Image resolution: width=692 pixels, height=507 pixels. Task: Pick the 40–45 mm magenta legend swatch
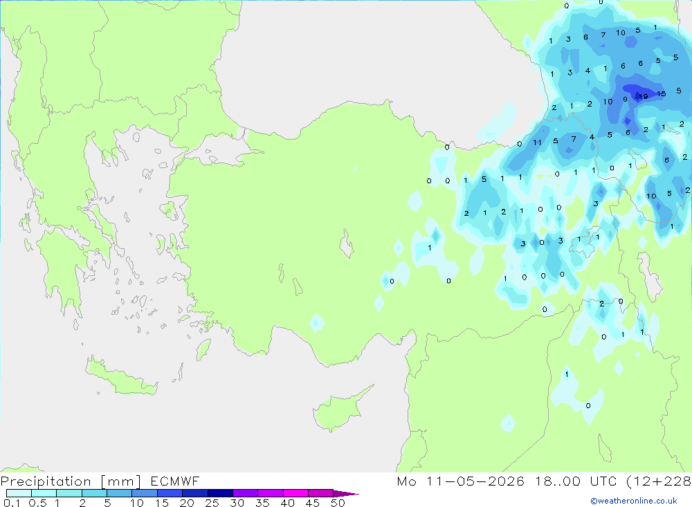coord(295,493)
